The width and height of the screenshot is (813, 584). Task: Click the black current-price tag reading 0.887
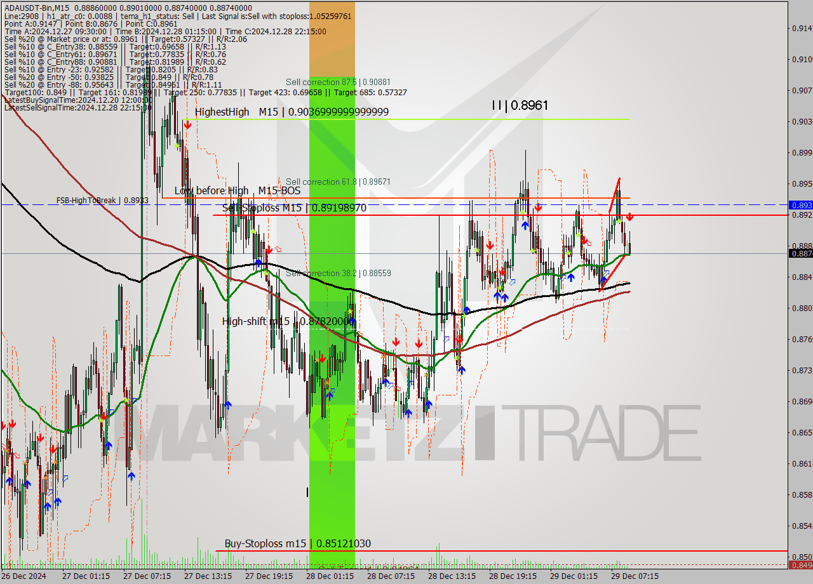click(x=800, y=253)
